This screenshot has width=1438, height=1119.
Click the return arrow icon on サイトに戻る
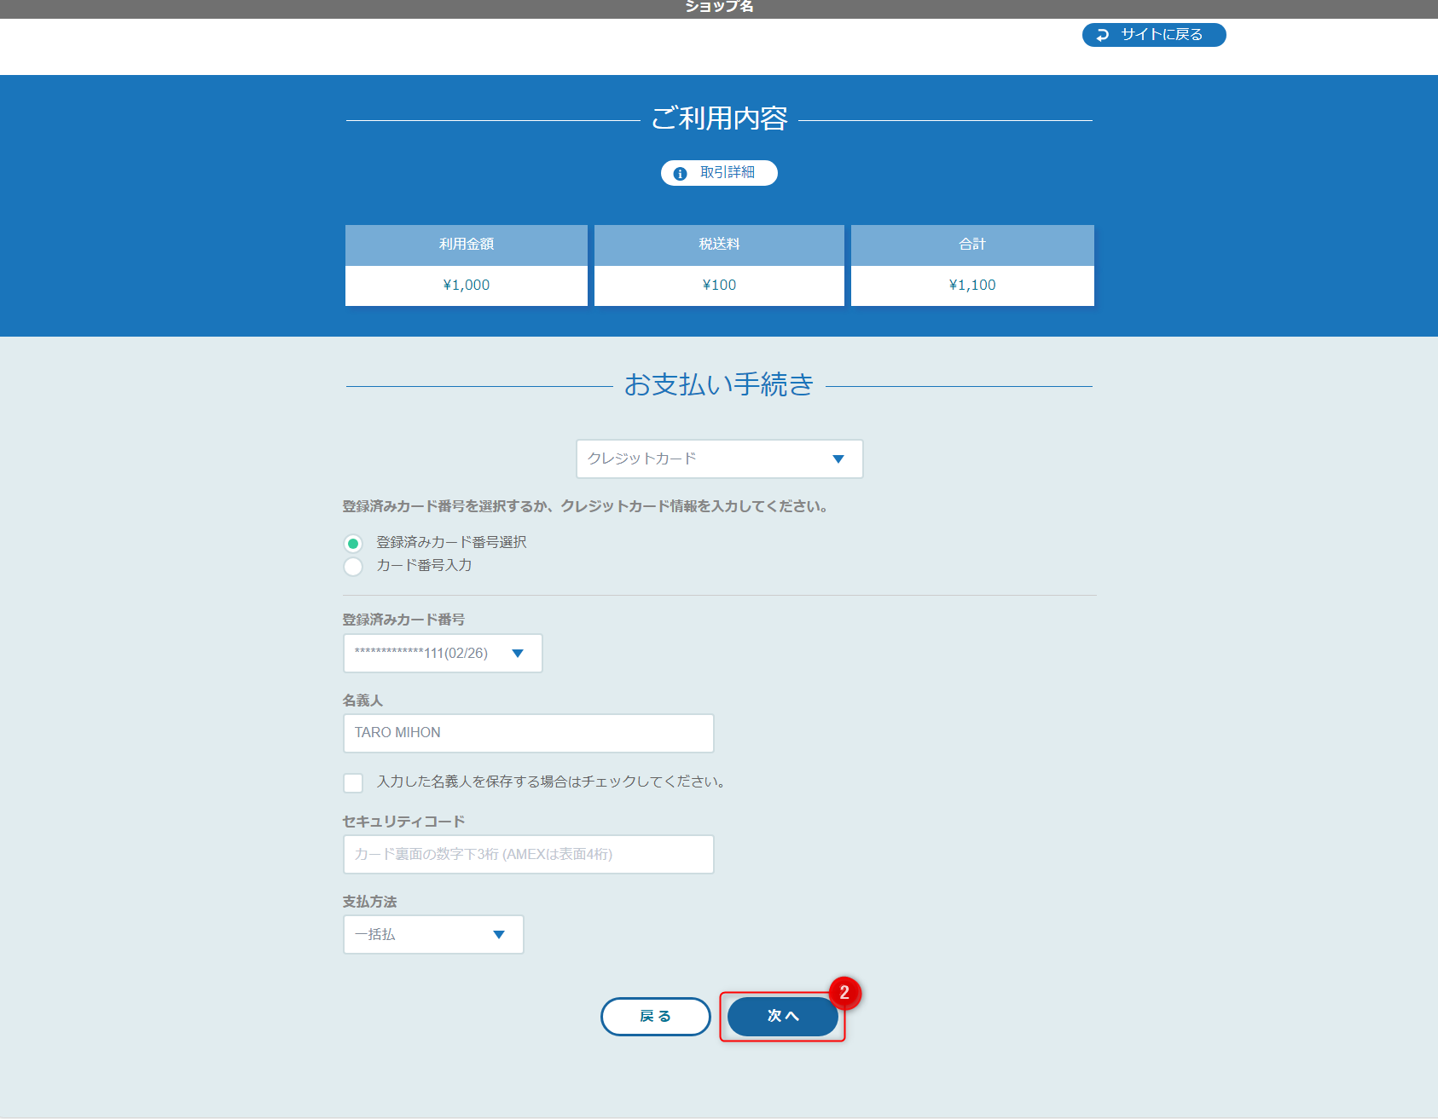[1101, 35]
